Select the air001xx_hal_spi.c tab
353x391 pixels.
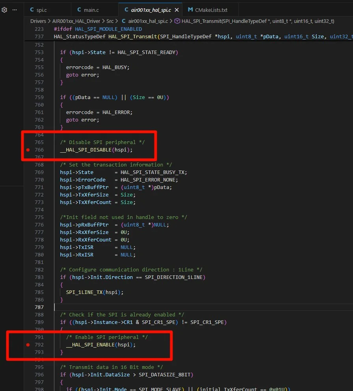151,10
